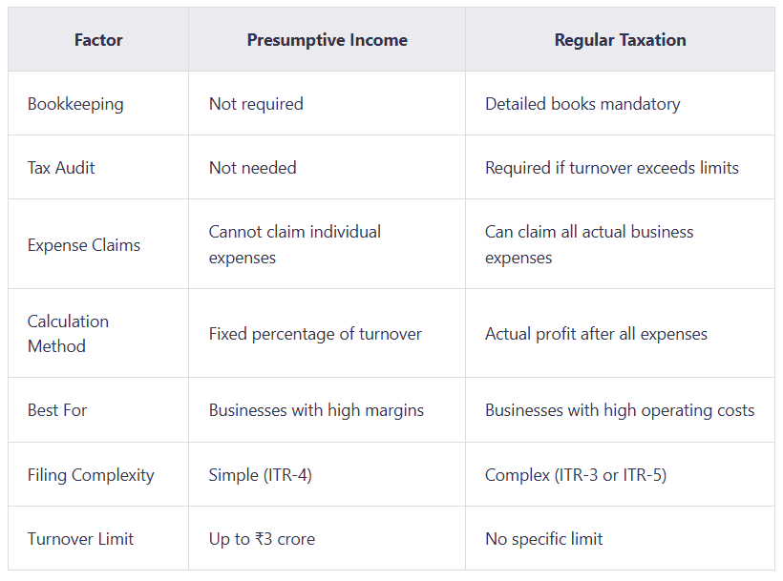The width and height of the screenshot is (783, 581).
Task: Click 'Businesses with high operating costs' cell
Action: 620,410
